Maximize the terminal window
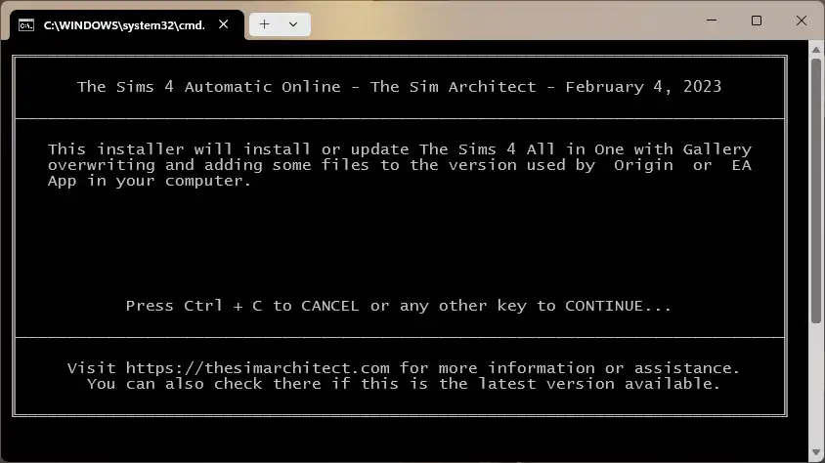 [757, 21]
